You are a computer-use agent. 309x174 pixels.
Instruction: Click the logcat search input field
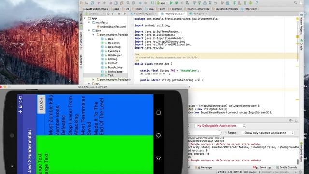pos(204,133)
